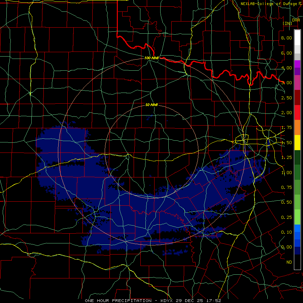Pick the black ND swatch at legend bottom

[x=297, y=262]
